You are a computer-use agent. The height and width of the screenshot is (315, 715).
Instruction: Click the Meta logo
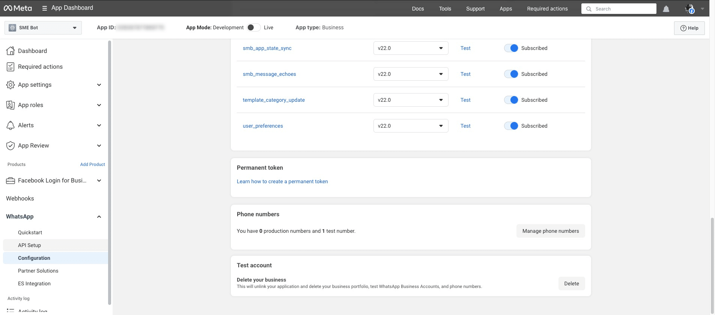coord(18,8)
